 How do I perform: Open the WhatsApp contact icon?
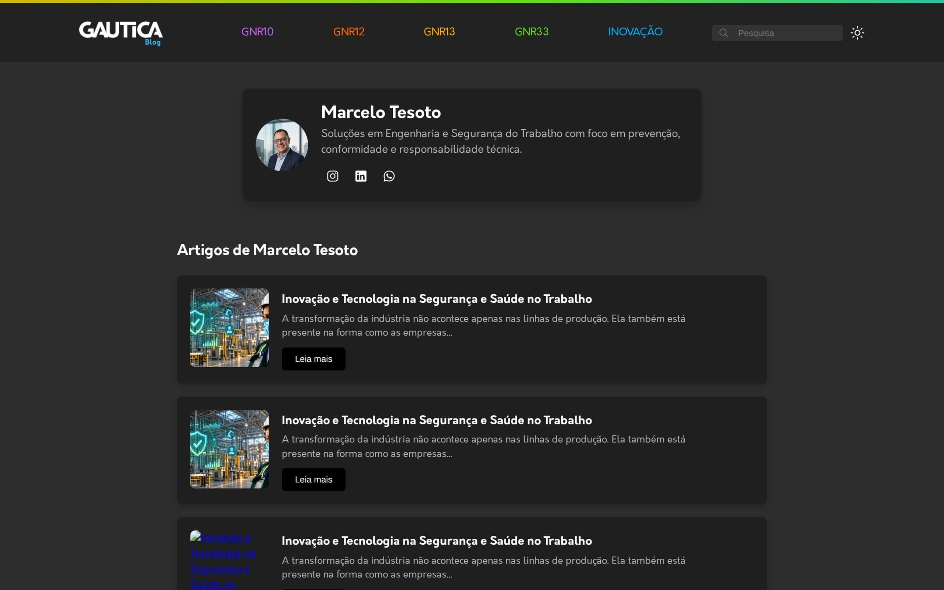389,176
